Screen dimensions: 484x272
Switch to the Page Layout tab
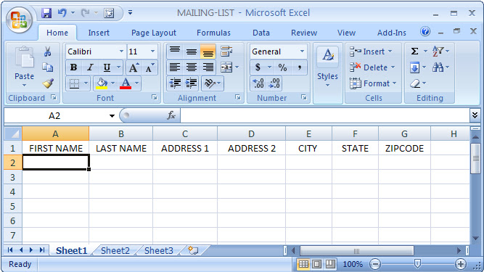[153, 33]
